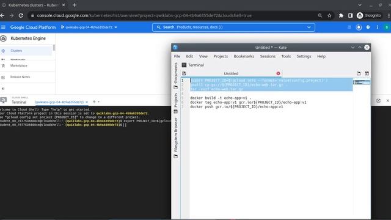Open the browser extensions puzzle icon

click(x=341, y=15)
